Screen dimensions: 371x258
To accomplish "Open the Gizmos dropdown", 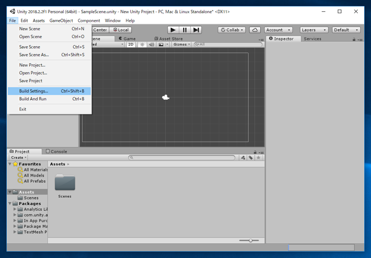I will click(182, 44).
